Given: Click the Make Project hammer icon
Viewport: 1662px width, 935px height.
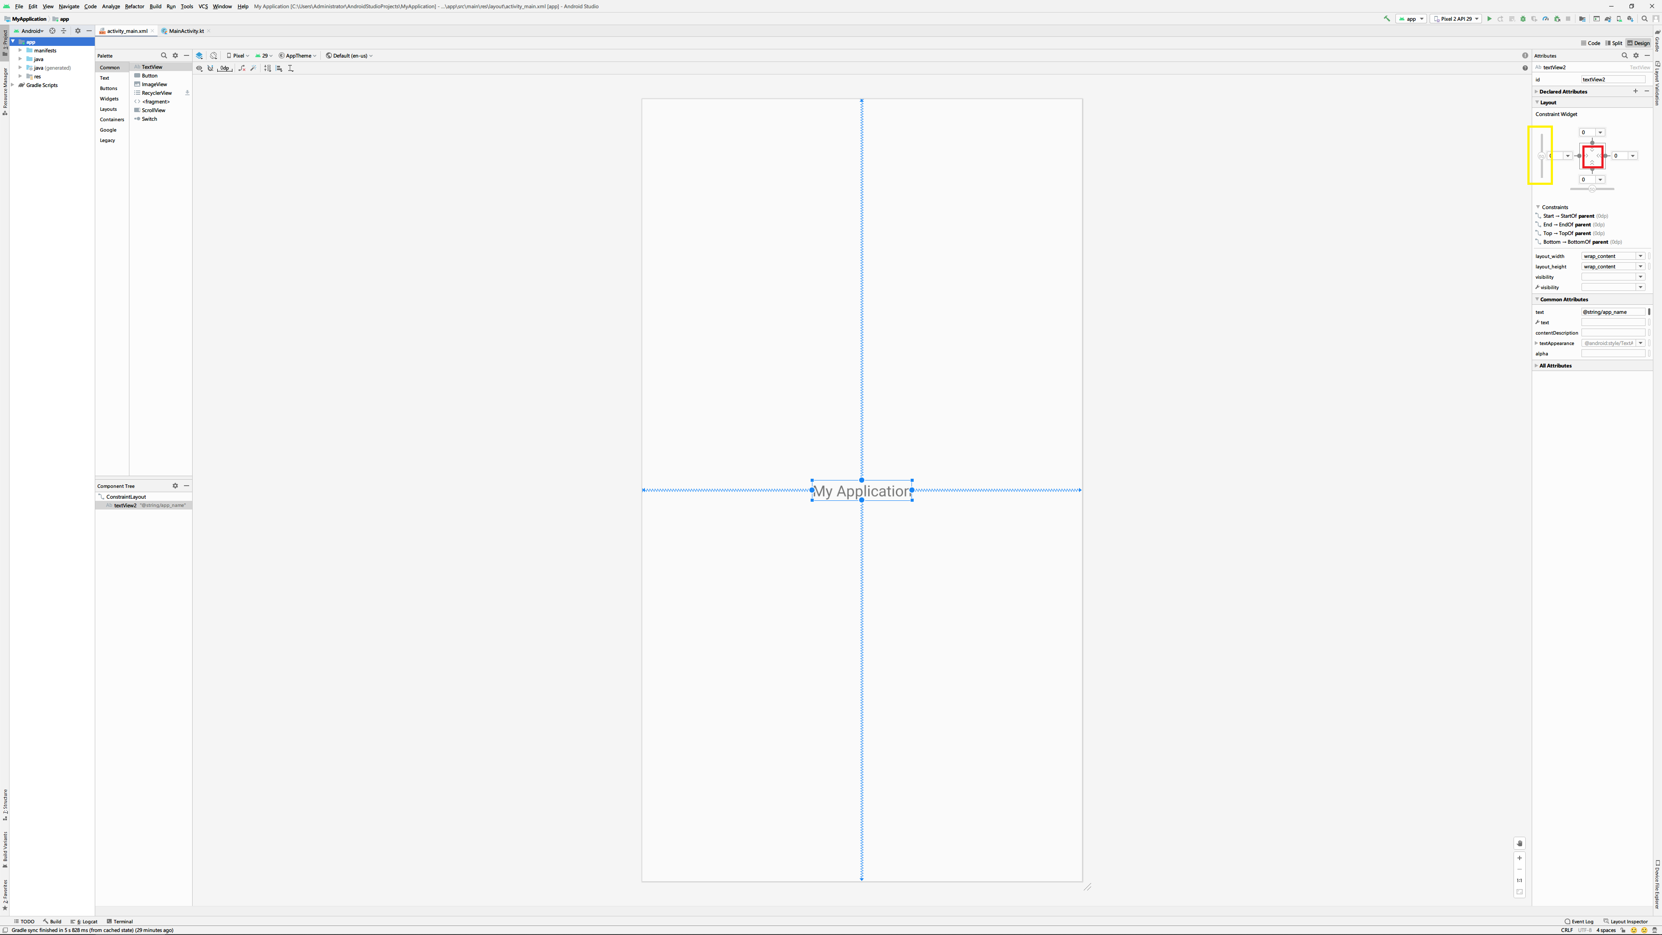Looking at the screenshot, I should [1386, 19].
